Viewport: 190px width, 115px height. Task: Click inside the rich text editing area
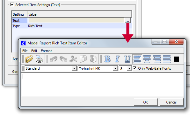click(102, 84)
